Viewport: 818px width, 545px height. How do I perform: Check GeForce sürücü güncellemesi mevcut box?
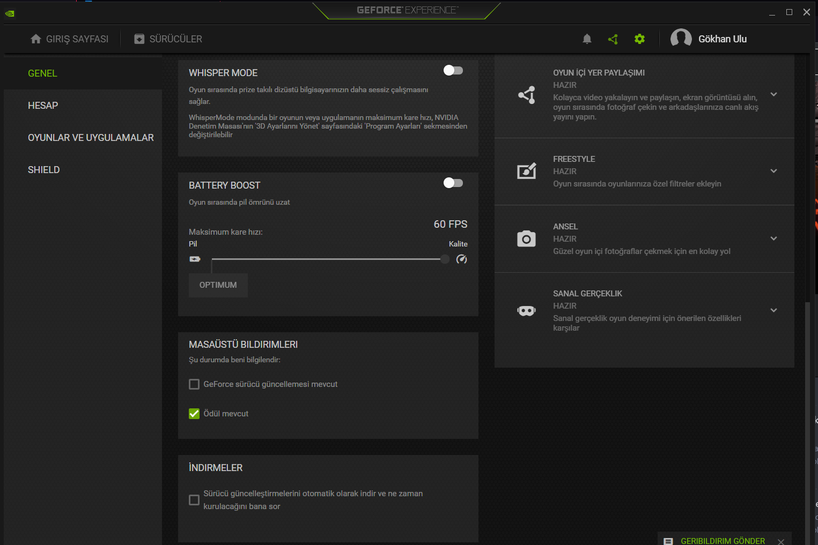194,384
